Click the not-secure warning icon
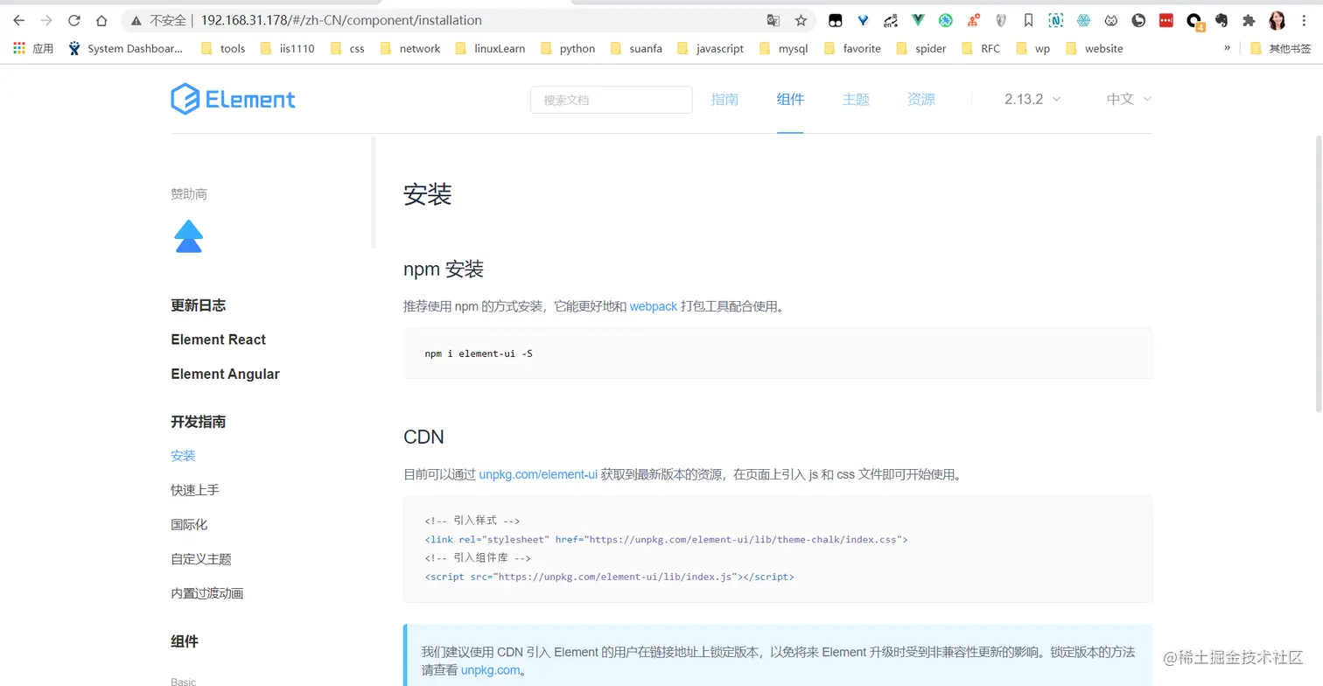 pyautogui.click(x=136, y=20)
